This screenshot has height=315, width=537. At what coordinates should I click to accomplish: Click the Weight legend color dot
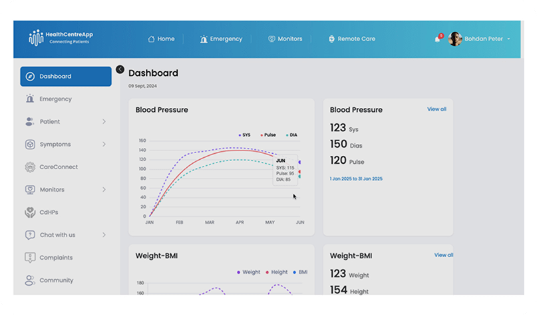[x=238, y=272]
